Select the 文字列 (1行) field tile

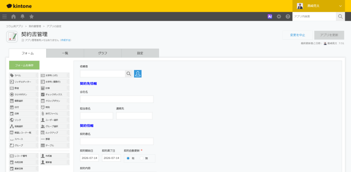tap(55, 76)
